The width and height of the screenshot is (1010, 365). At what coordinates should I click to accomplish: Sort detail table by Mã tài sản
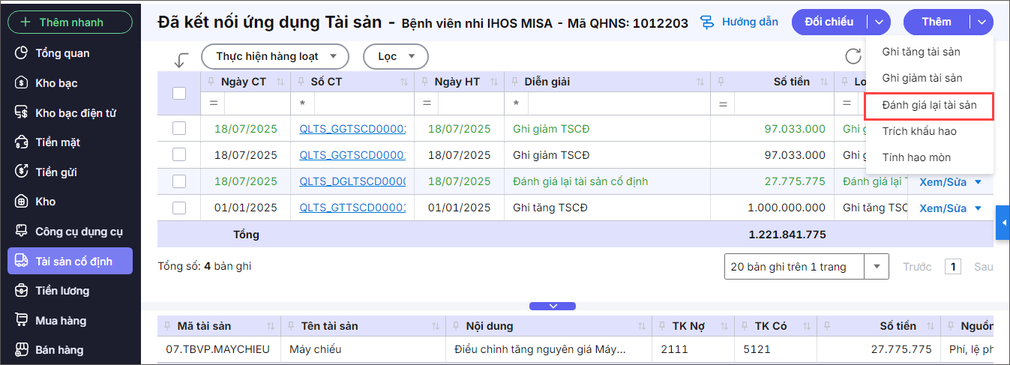[270, 326]
